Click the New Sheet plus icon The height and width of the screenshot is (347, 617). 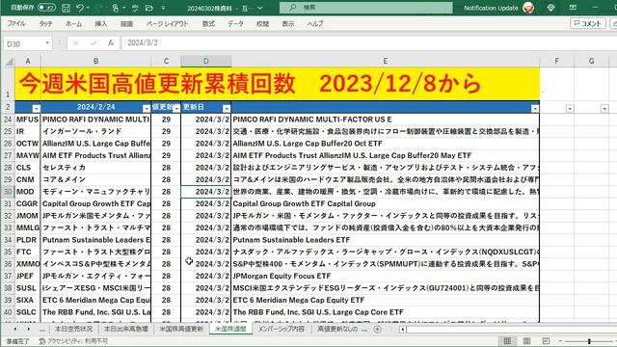click(x=377, y=329)
